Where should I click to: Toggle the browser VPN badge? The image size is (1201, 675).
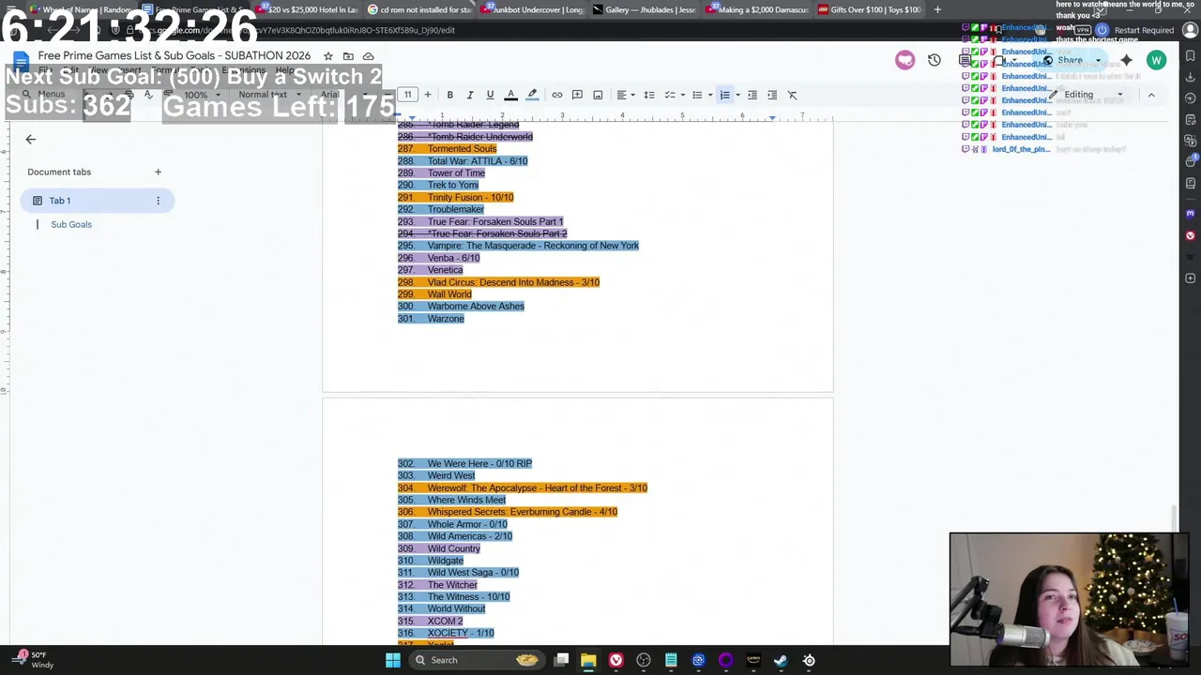pyautogui.click(x=1083, y=30)
